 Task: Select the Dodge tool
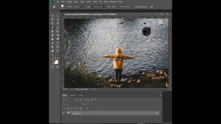[x=58, y=39]
